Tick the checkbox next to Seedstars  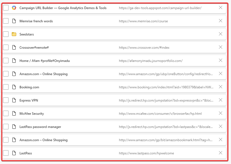pyautogui.click(x=6, y=34)
